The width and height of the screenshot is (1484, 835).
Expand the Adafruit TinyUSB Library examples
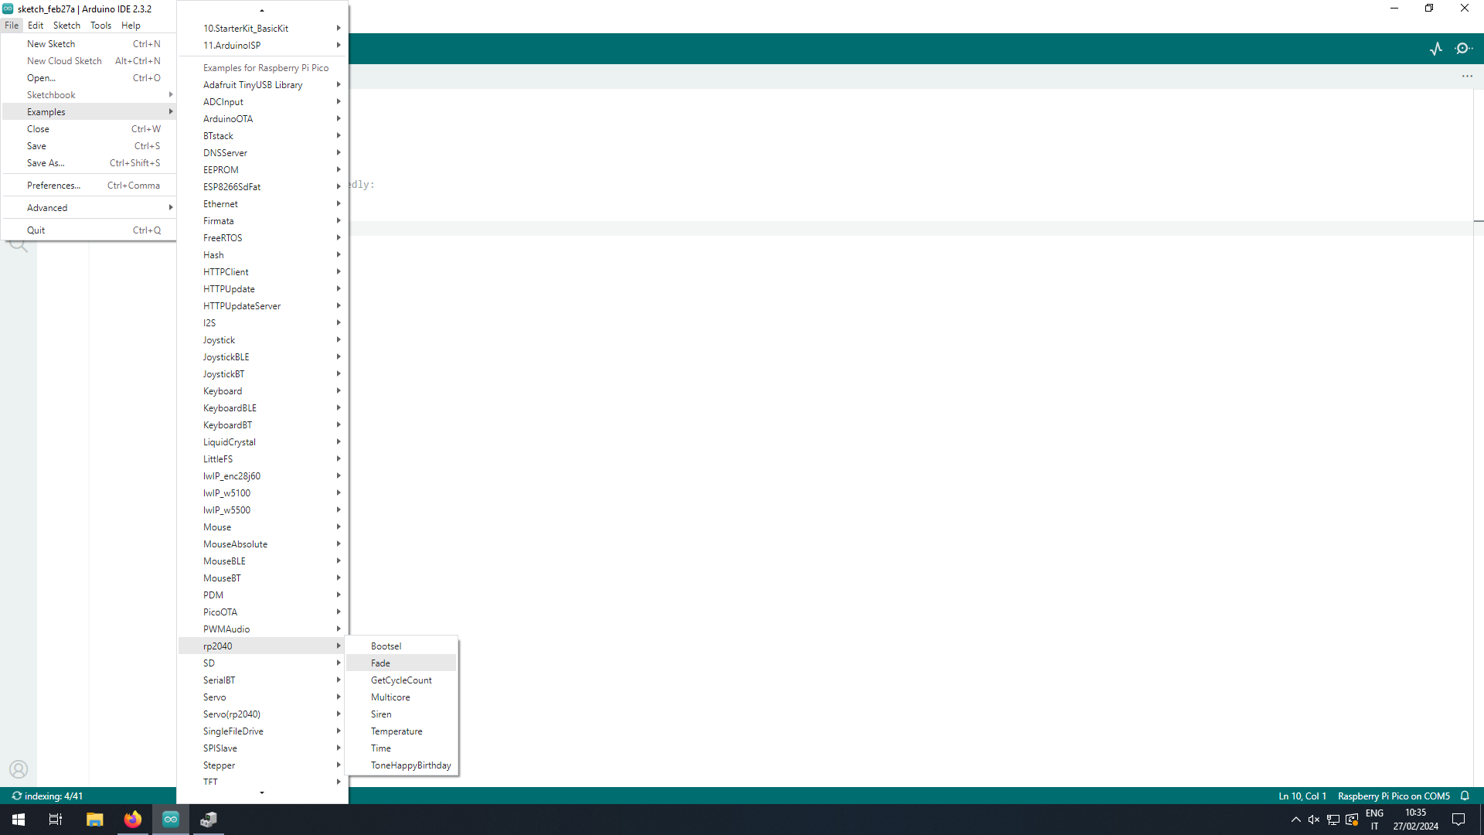click(x=263, y=85)
